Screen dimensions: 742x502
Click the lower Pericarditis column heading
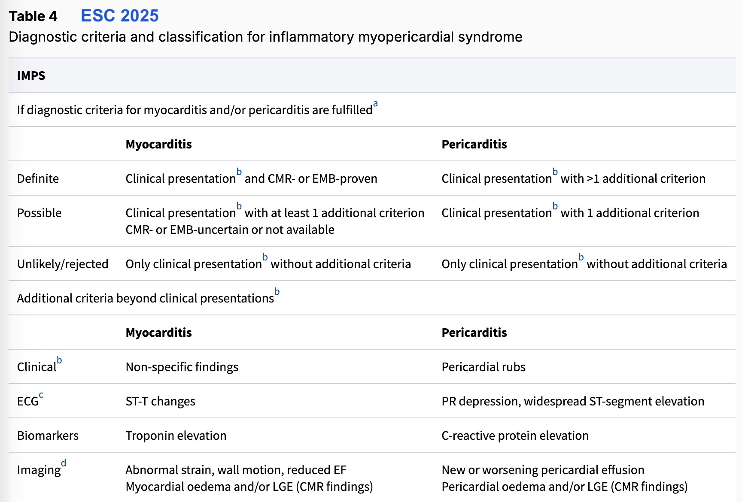[x=474, y=333]
